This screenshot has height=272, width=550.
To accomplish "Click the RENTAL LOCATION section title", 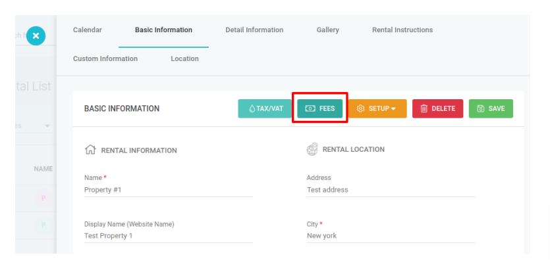I will click(354, 150).
